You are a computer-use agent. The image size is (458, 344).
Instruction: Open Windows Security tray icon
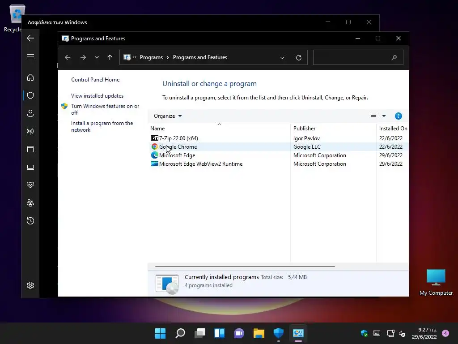tap(364, 333)
